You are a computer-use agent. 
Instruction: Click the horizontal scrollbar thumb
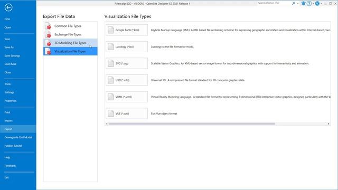pyautogui.click(x=192, y=124)
